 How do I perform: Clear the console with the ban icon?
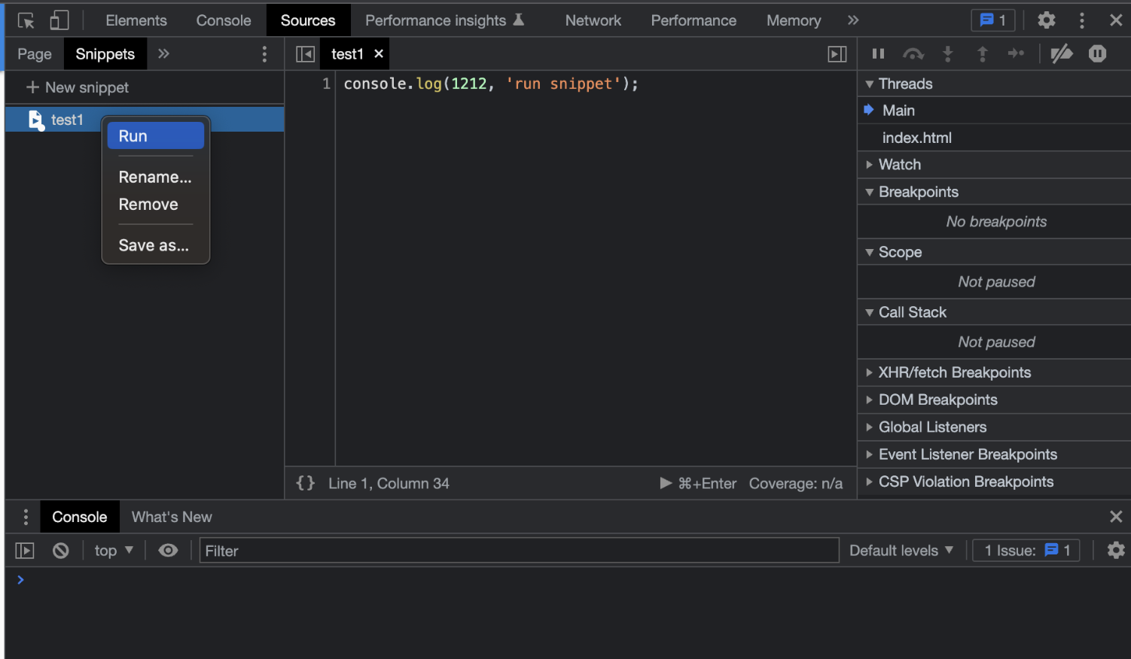(61, 551)
